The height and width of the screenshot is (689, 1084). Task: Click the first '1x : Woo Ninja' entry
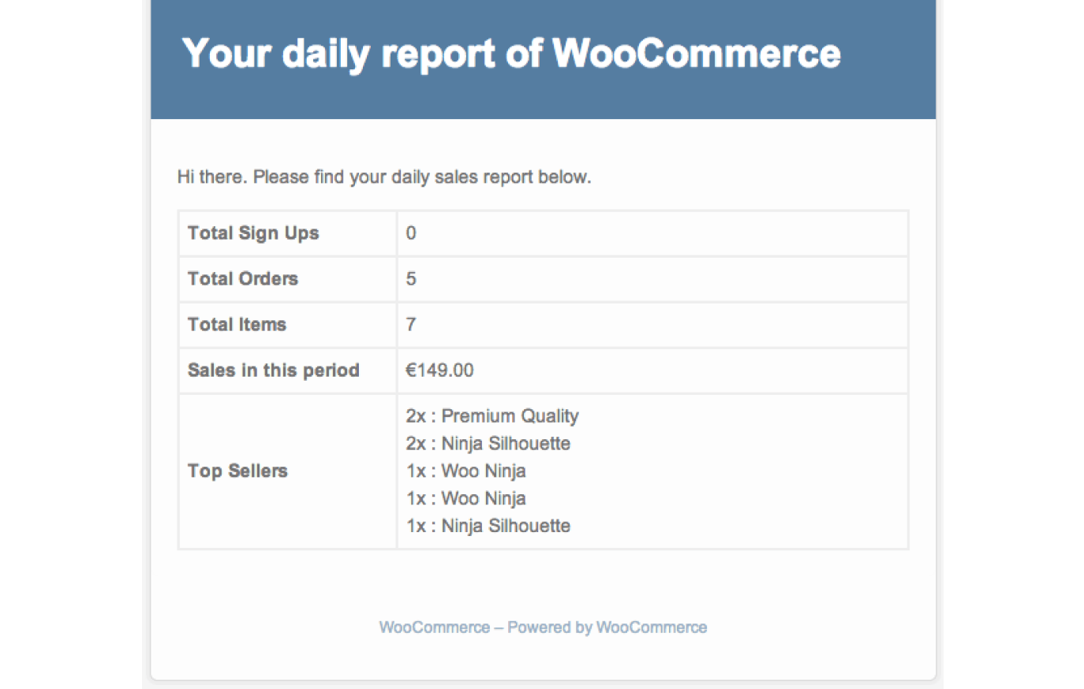coord(465,471)
